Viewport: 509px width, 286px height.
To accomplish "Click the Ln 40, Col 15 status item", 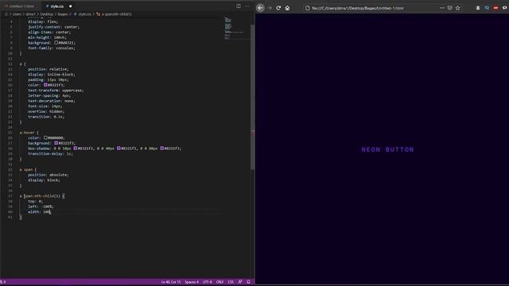I will click(x=171, y=282).
